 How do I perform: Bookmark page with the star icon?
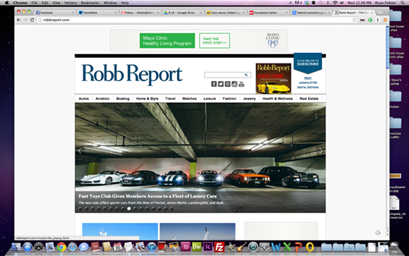pos(355,20)
